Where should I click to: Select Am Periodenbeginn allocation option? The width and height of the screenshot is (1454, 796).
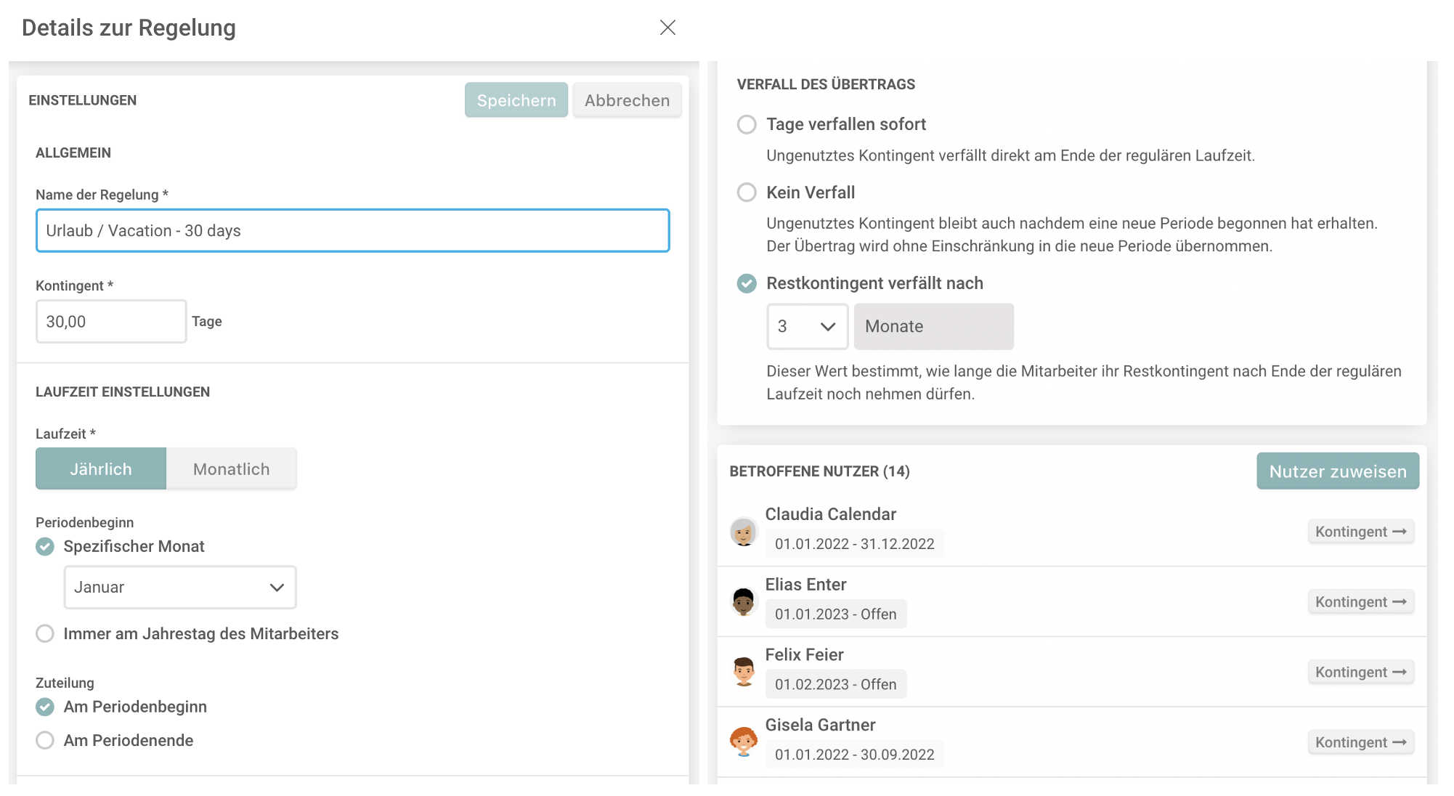click(45, 707)
